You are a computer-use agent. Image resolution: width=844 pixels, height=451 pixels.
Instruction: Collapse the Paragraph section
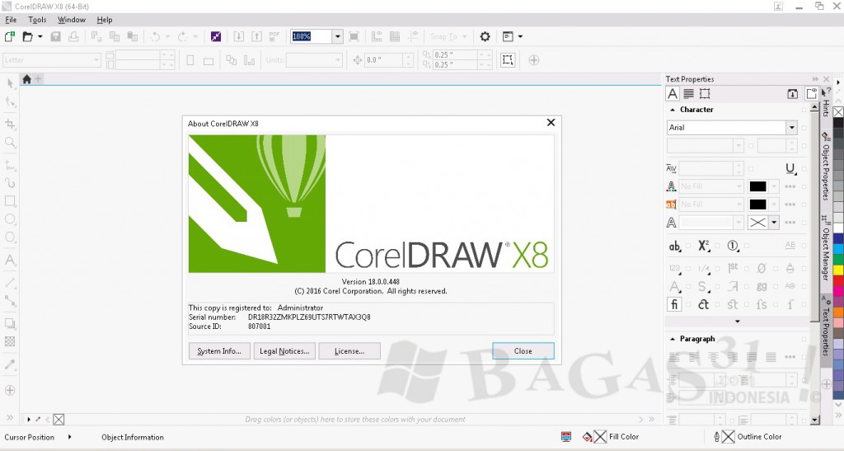[x=673, y=339]
